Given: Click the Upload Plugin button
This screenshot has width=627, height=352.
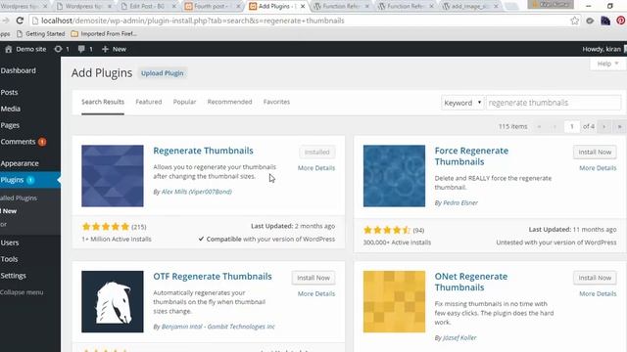Looking at the screenshot, I should 163,73.
